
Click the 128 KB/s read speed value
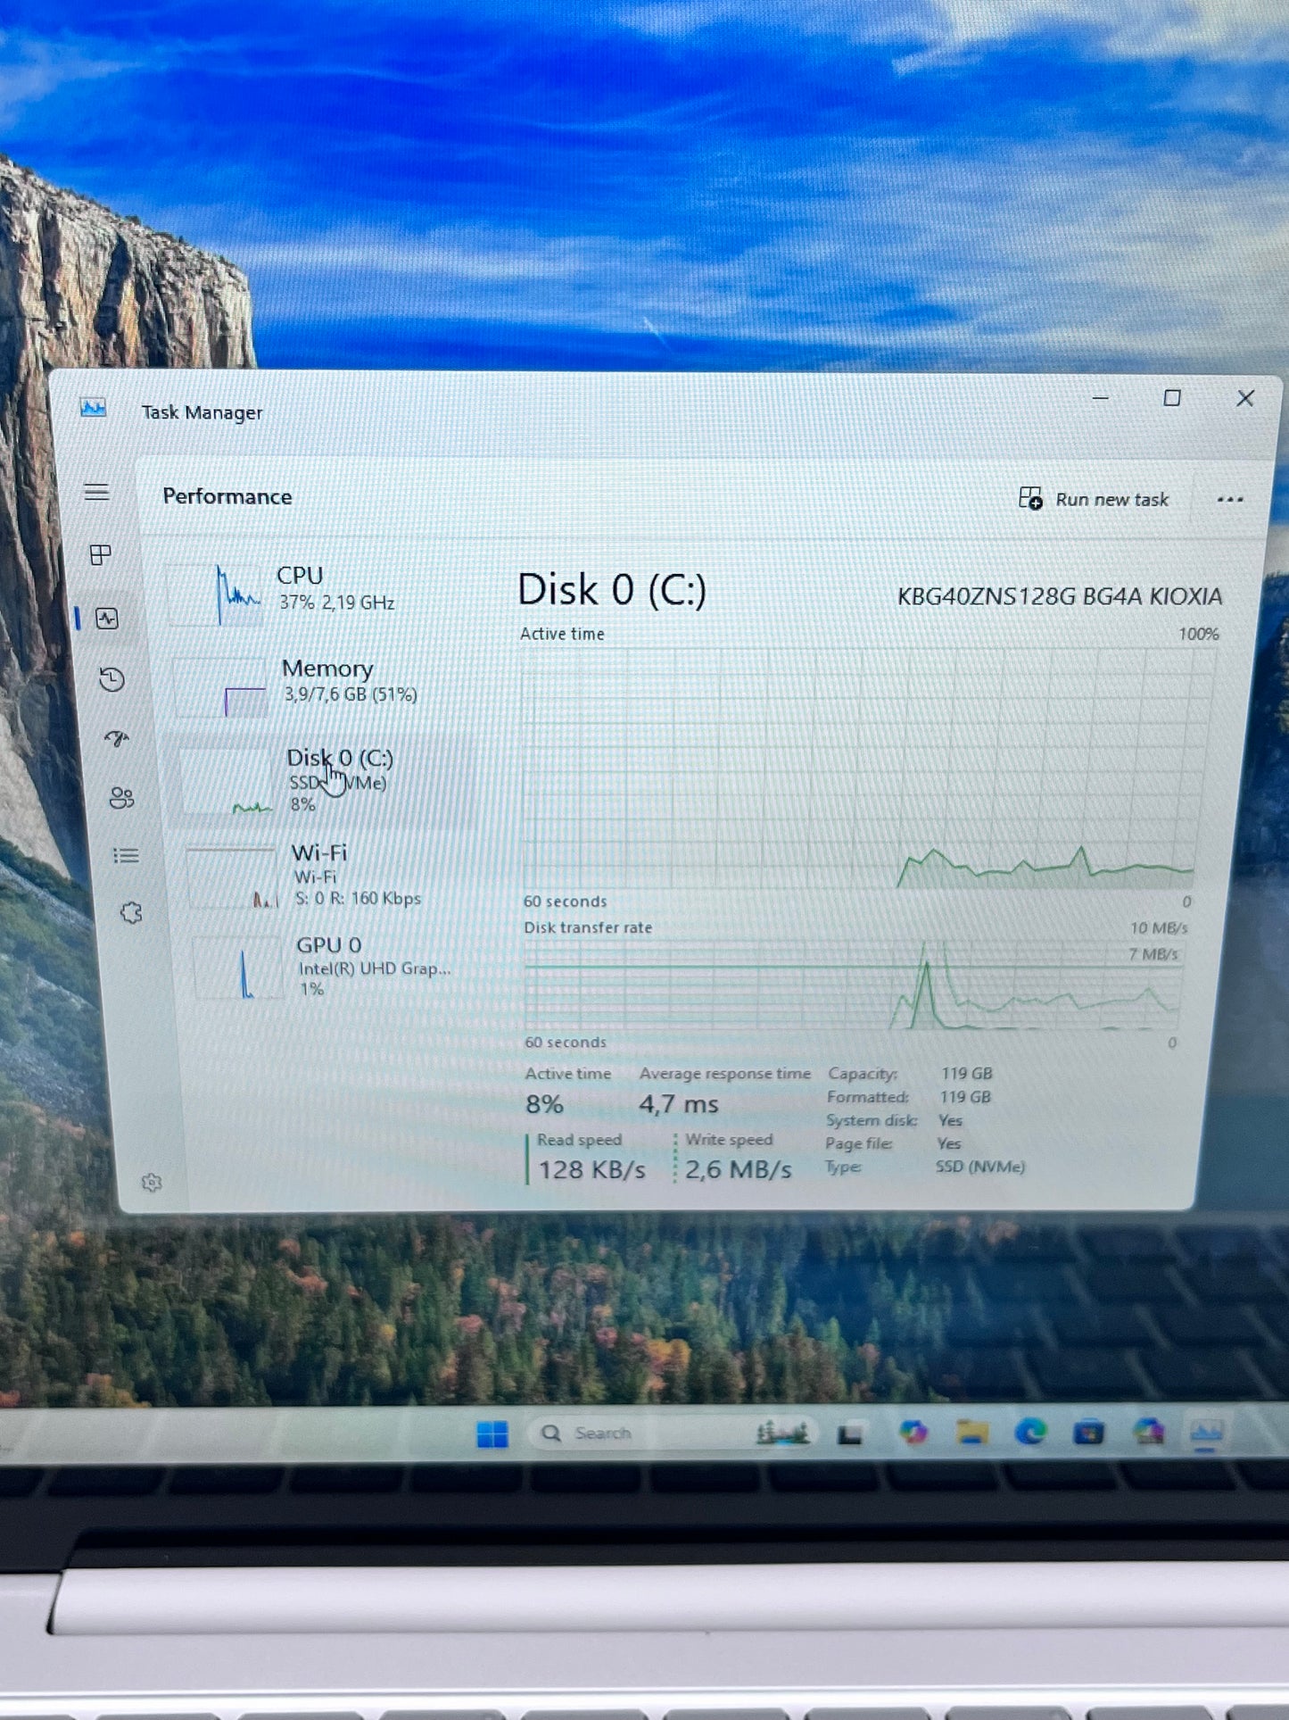click(x=591, y=1169)
